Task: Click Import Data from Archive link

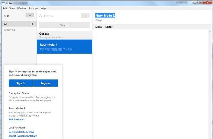Action: (22, 136)
